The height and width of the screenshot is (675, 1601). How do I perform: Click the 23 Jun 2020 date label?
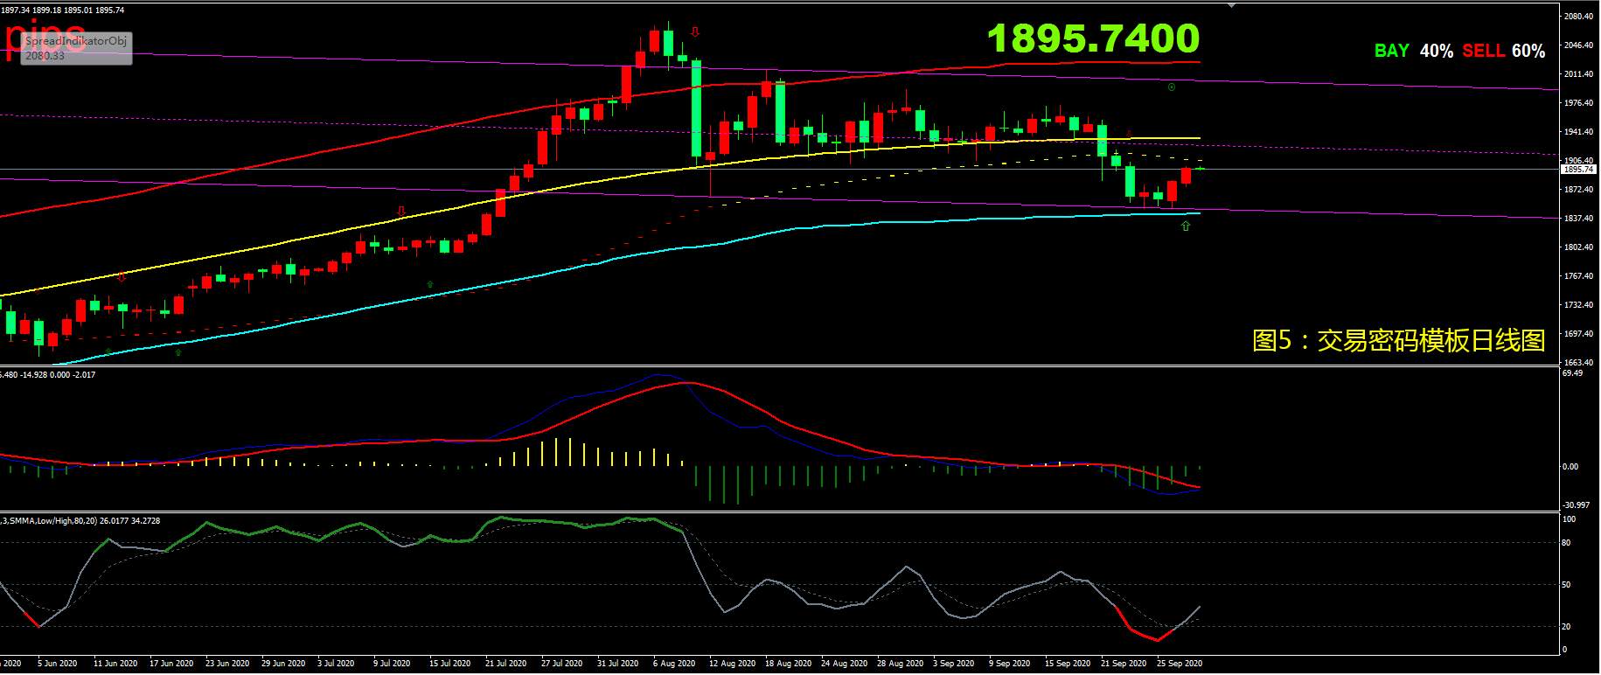click(226, 664)
